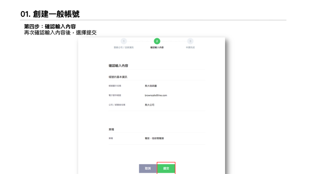Click the 熊大咖啡廳 account name value

pyautogui.click(x=151, y=86)
